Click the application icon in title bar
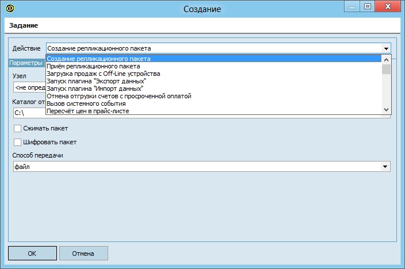 [x=10, y=9]
